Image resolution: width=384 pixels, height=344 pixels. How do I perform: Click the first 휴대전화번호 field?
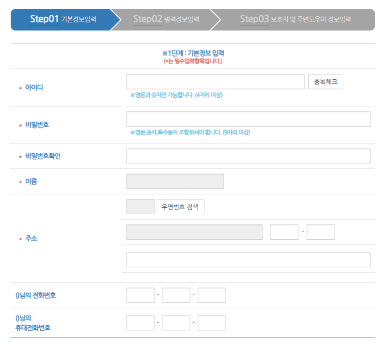(x=141, y=323)
